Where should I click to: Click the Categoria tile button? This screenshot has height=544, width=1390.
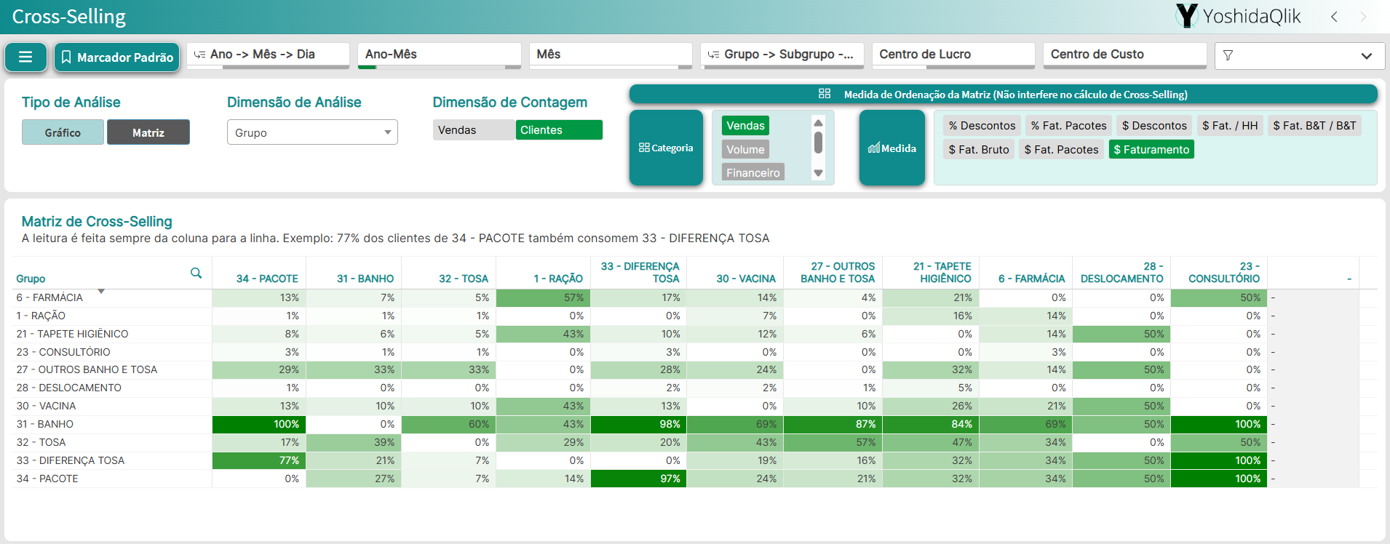point(666,148)
